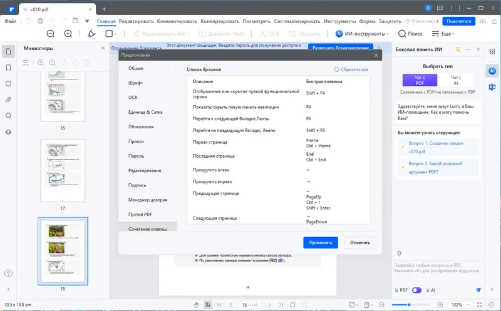Click Вопрос 2 main argument suggestion
501x311 pixels.
point(438,168)
